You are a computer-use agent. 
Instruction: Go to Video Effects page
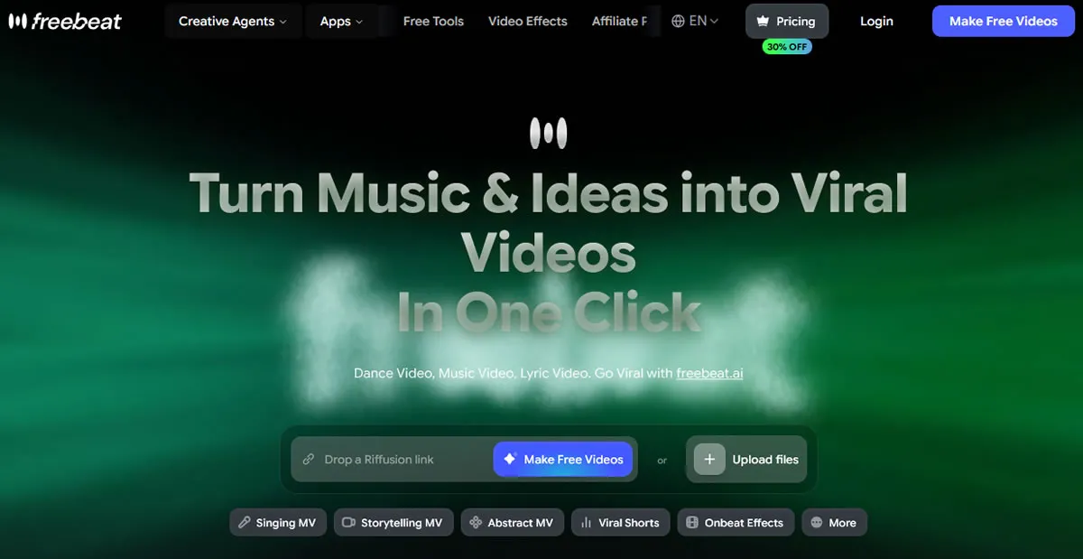click(527, 21)
